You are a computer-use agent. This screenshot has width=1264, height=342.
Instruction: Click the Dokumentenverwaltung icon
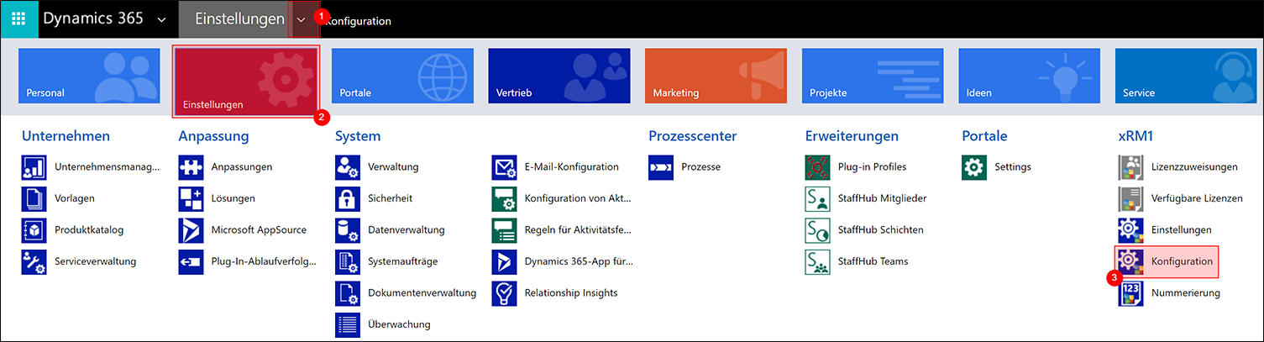[348, 293]
